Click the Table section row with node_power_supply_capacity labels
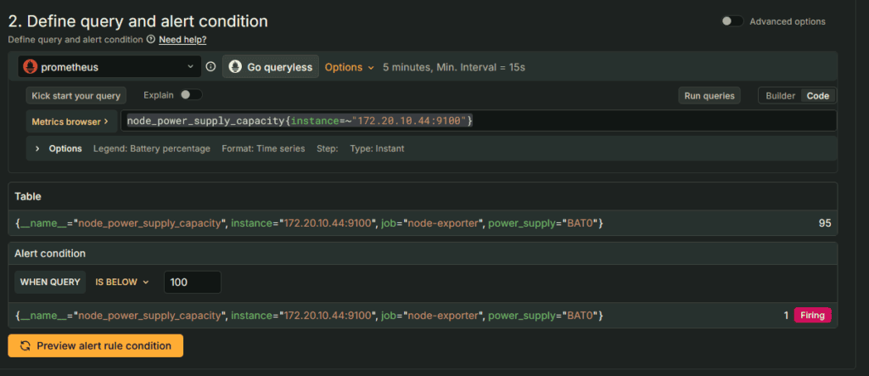869x376 pixels. [423, 223]
